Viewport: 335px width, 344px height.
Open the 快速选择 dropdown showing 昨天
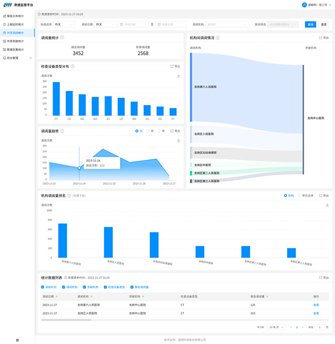tap(65, 25)
